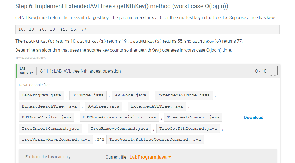Select the TreeVerifySubtreeCountsCommand.java file chip
The width and height of the screenshot is (295, 163).
(x=155, y=139)
